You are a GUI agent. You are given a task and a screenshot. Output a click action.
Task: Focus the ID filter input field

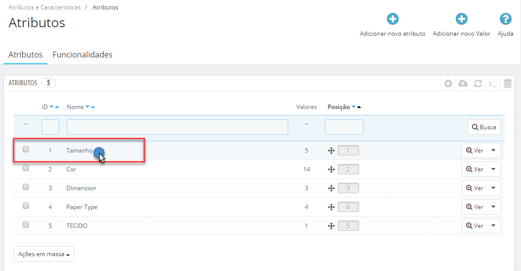point(50,127)
